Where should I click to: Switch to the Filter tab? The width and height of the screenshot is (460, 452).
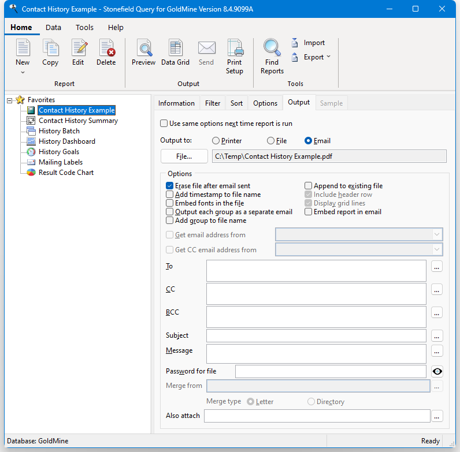click(x=213, y=103)
